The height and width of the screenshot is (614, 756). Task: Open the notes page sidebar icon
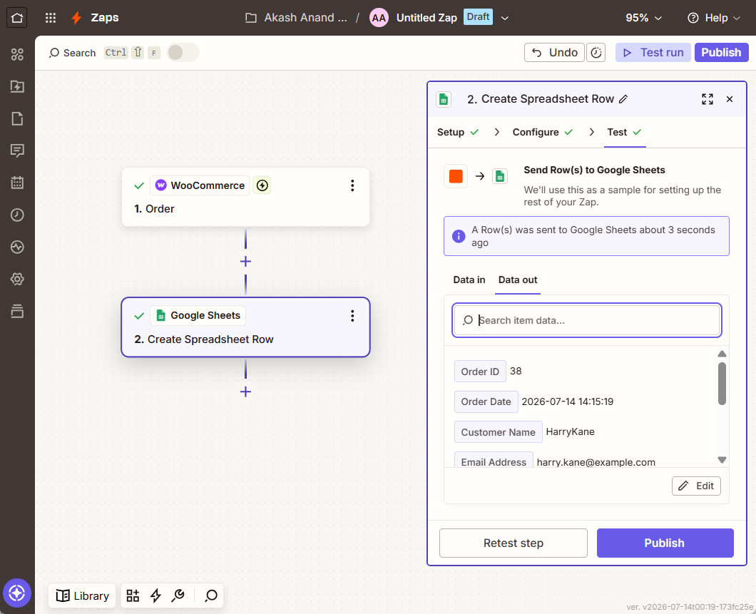pos(17,118)
